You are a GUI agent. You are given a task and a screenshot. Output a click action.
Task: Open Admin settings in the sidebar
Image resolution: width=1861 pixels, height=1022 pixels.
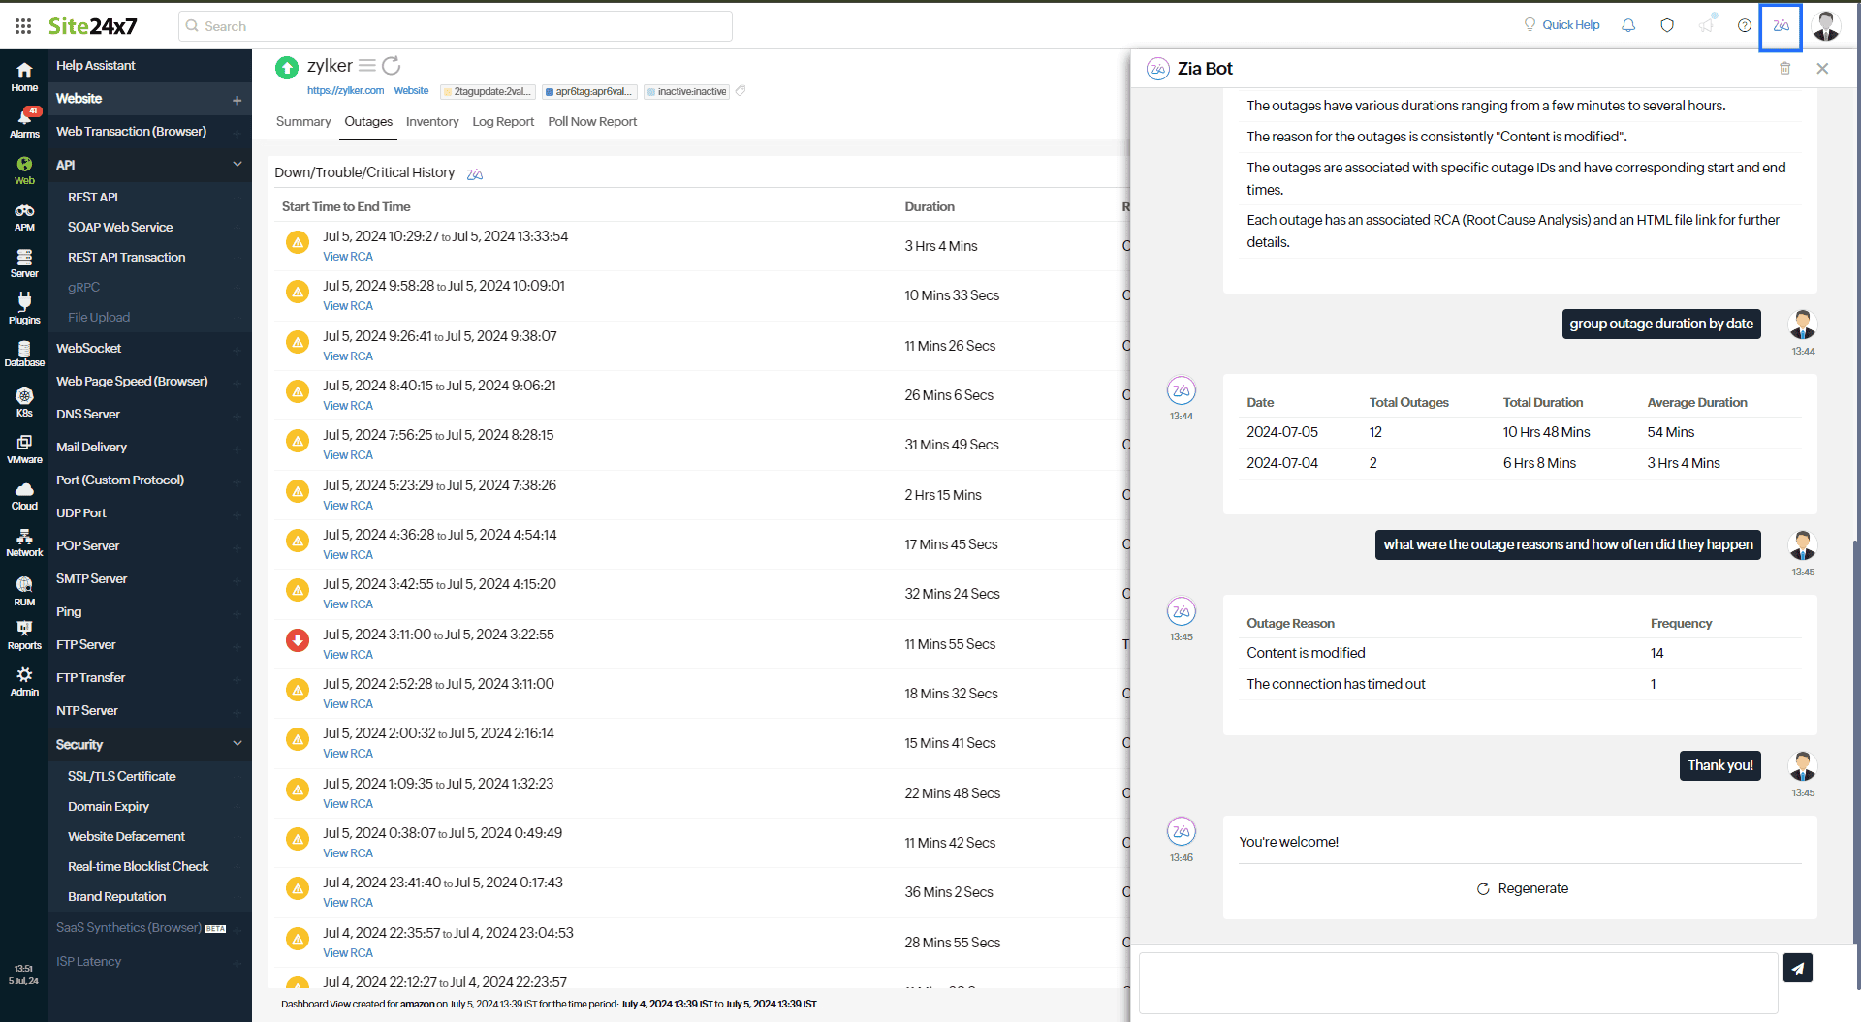tap(24, 681)
